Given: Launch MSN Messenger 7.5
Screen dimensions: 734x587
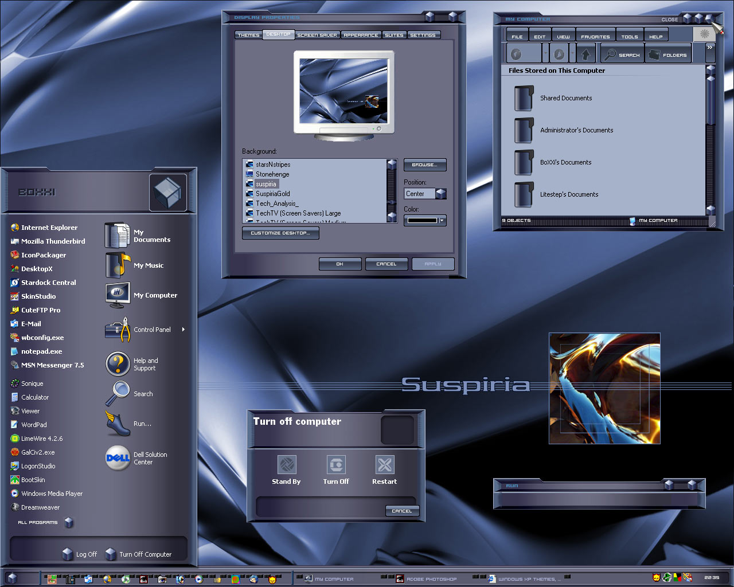Looking at the screenshot, I should (47, 365).
